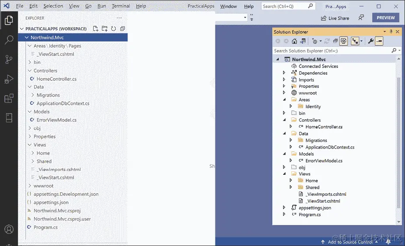Collapse All in Solution Explorer toolbar

tap(335, 41)
